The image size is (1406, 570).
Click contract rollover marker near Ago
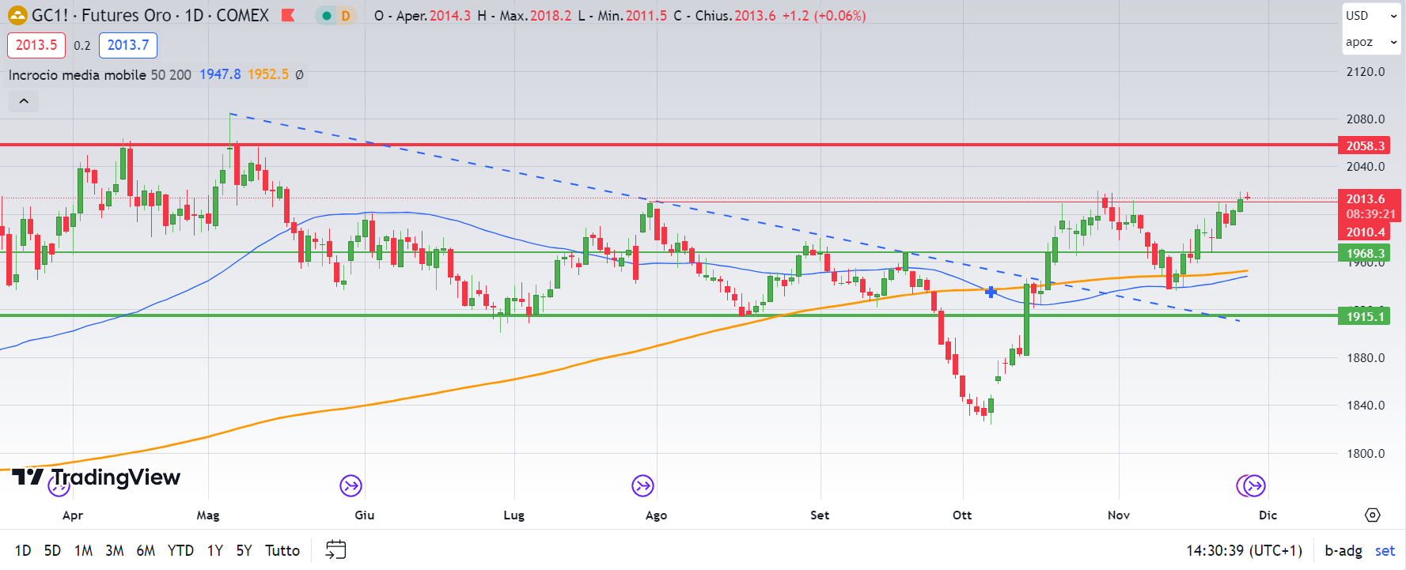point(643,485)
